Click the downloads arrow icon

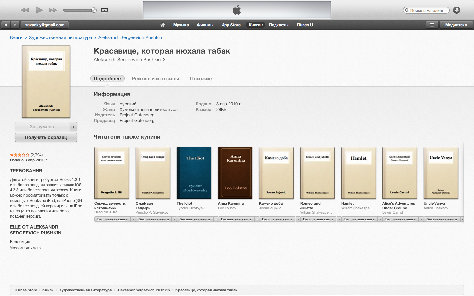[456, 10]
